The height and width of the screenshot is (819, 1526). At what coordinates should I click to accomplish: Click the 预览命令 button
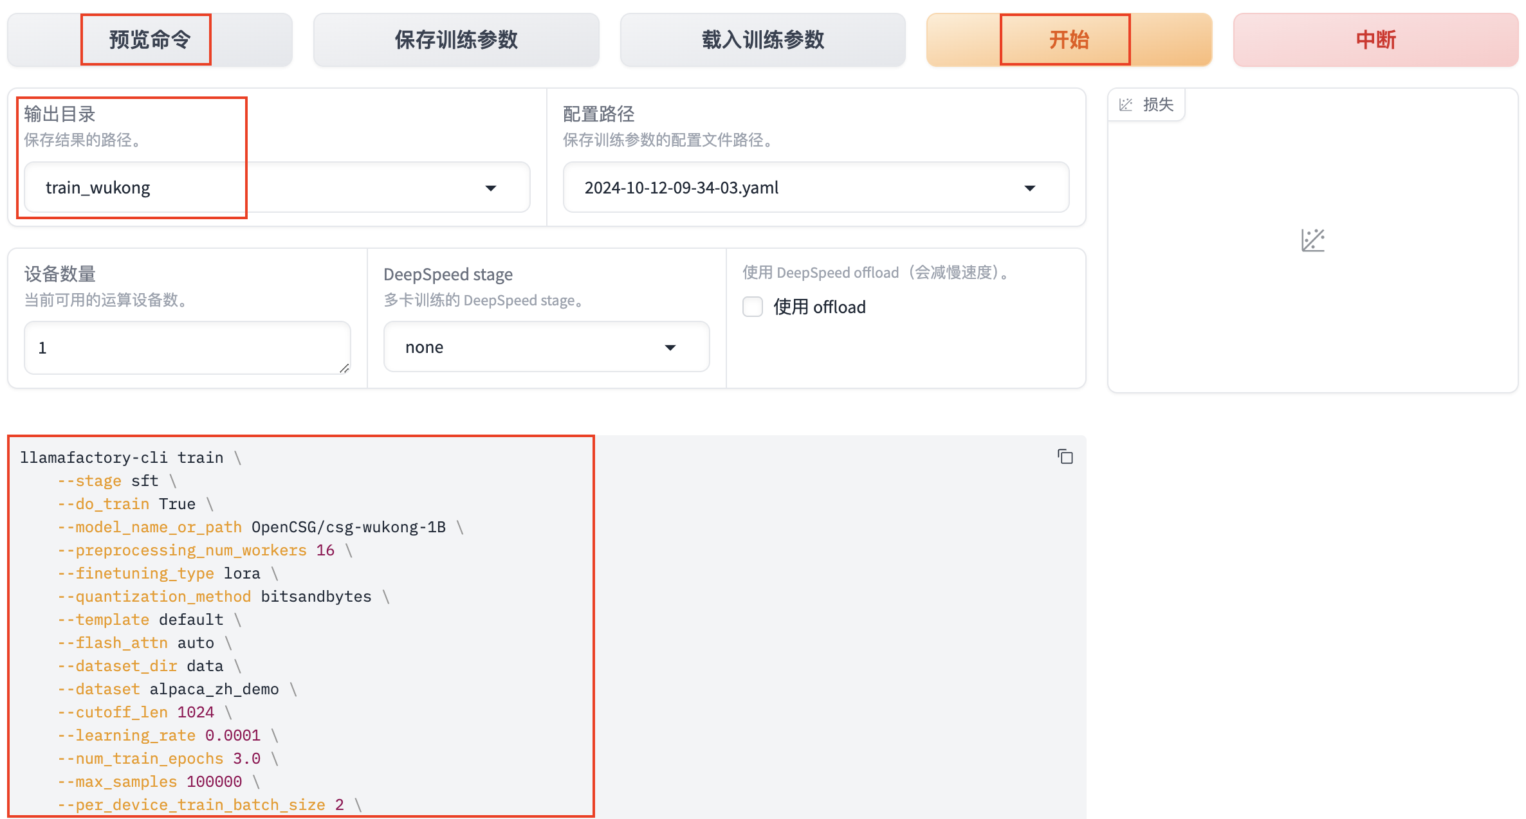pos(149,40)
